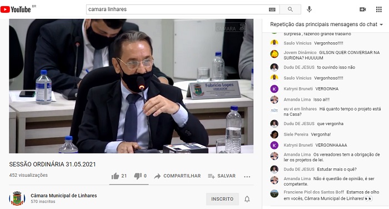Viewport: 389px width, 209px height.
Task: Click in the search field containing camara linhares
Action: [177, 9]
